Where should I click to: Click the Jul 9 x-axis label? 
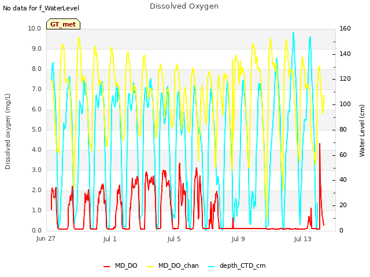238,239
